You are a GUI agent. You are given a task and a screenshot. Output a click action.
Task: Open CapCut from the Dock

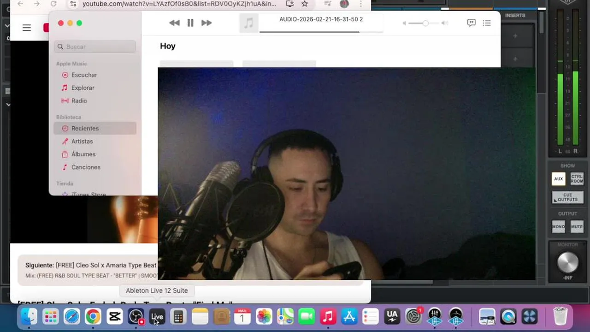click(114, 316)
